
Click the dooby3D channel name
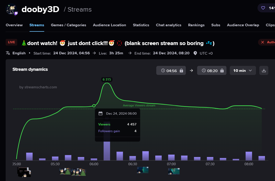click(x=40, y=9)
